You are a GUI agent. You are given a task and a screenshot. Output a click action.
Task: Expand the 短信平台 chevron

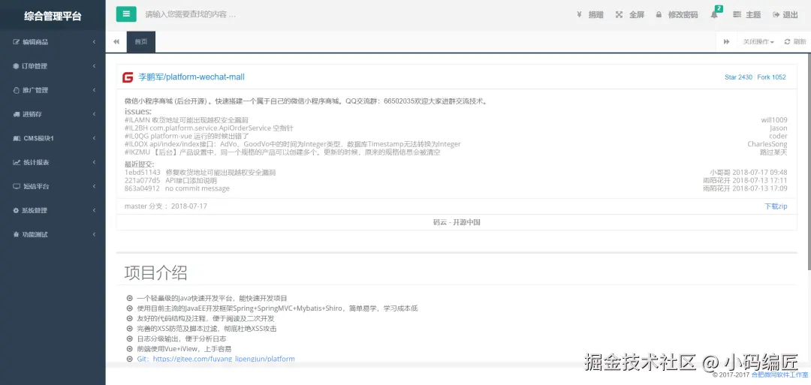point(94,186)
